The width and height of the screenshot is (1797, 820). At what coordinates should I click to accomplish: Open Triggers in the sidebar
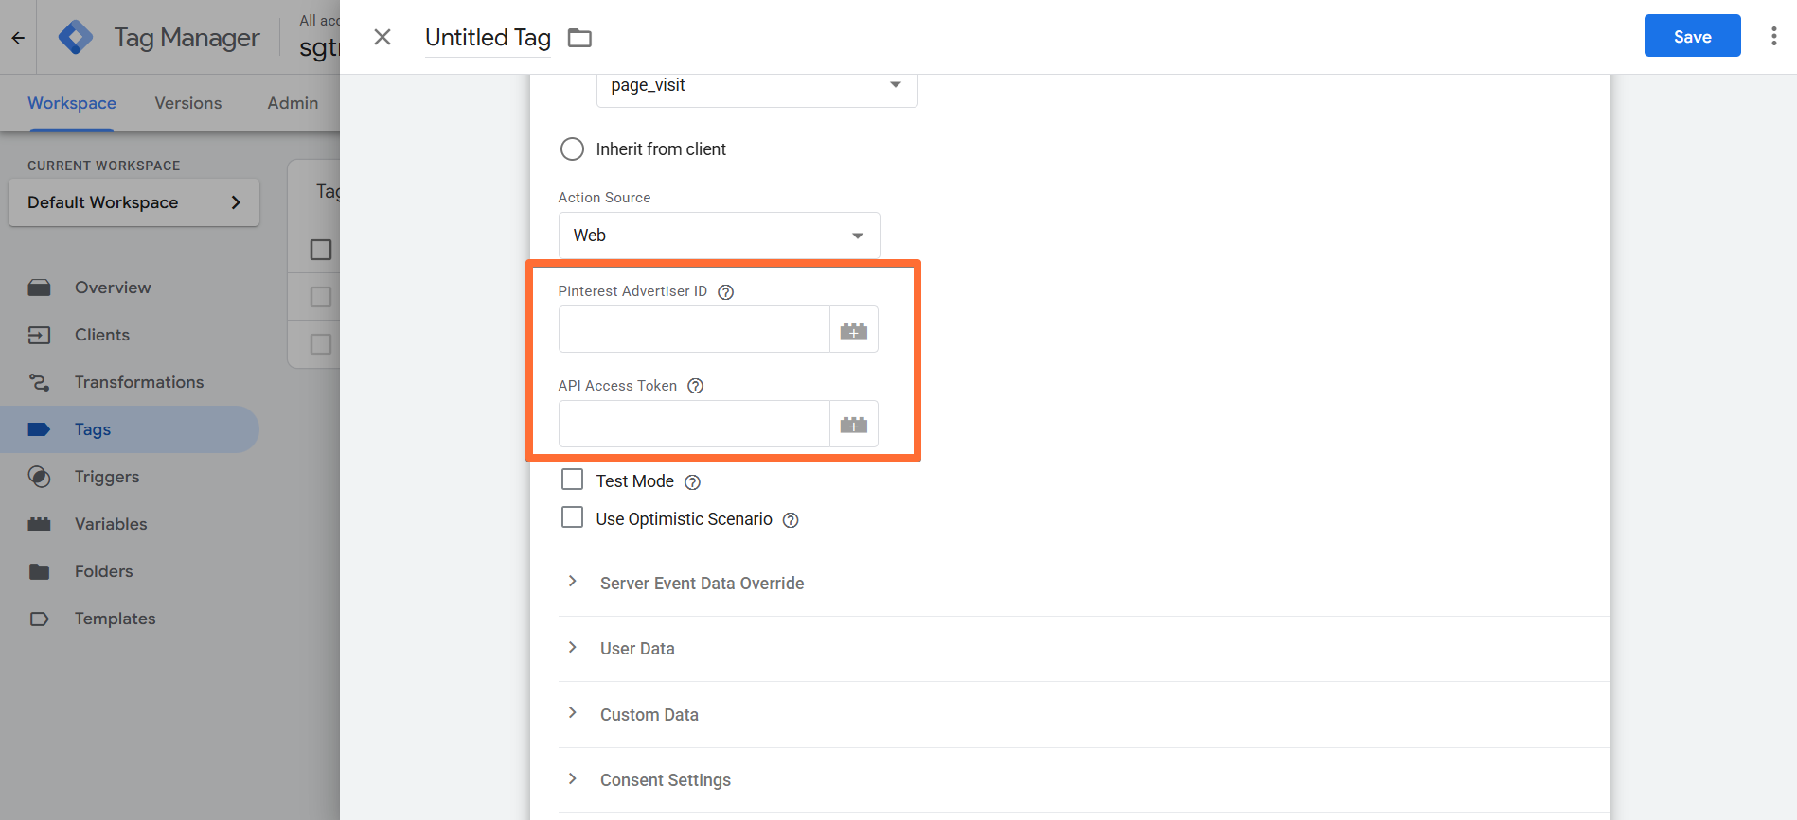tap(107, 477)
